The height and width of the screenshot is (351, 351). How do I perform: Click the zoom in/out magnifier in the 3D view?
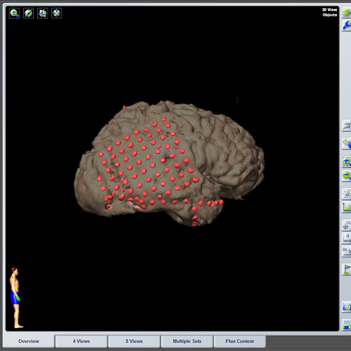14,13
